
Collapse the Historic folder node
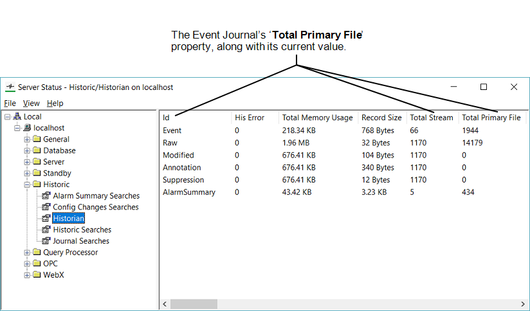pyautogui.click(x=27, y=184)
